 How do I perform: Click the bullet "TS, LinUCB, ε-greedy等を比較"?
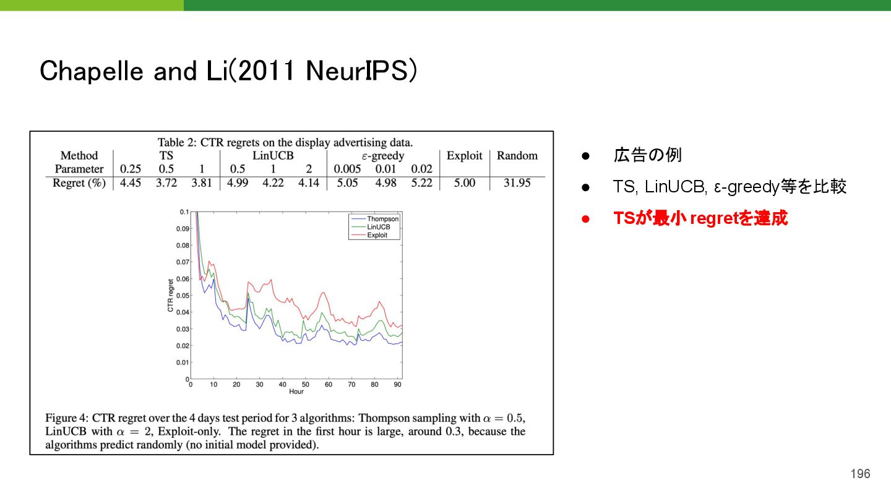[730, 187]
